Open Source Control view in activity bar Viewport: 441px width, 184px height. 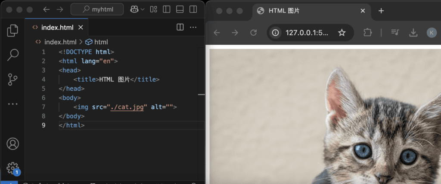[12, 80]
